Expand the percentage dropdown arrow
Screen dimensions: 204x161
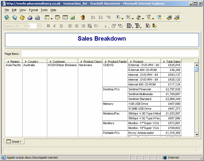[133, 19]
